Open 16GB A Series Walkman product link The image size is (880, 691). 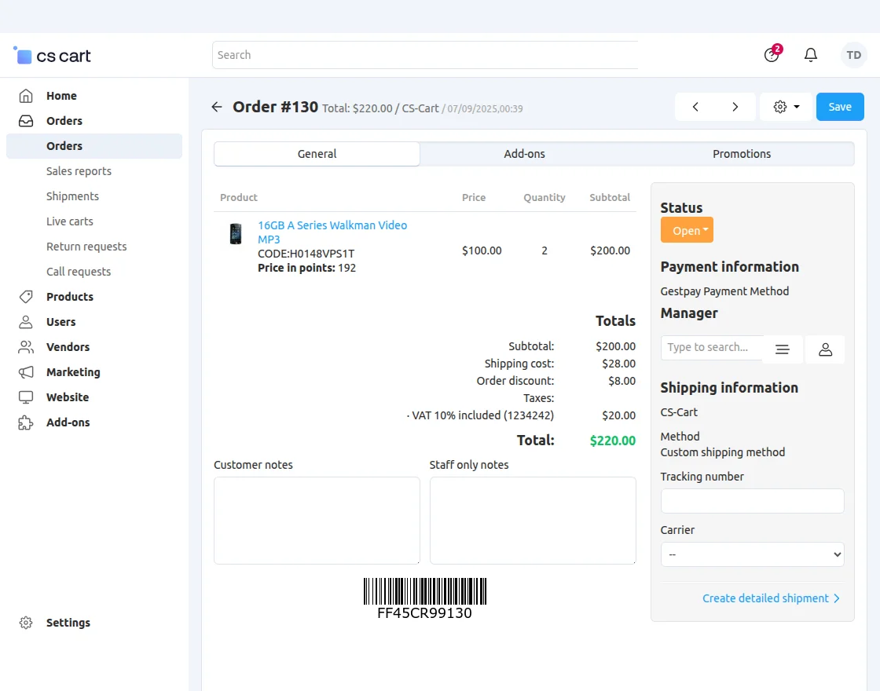(332, 232)
